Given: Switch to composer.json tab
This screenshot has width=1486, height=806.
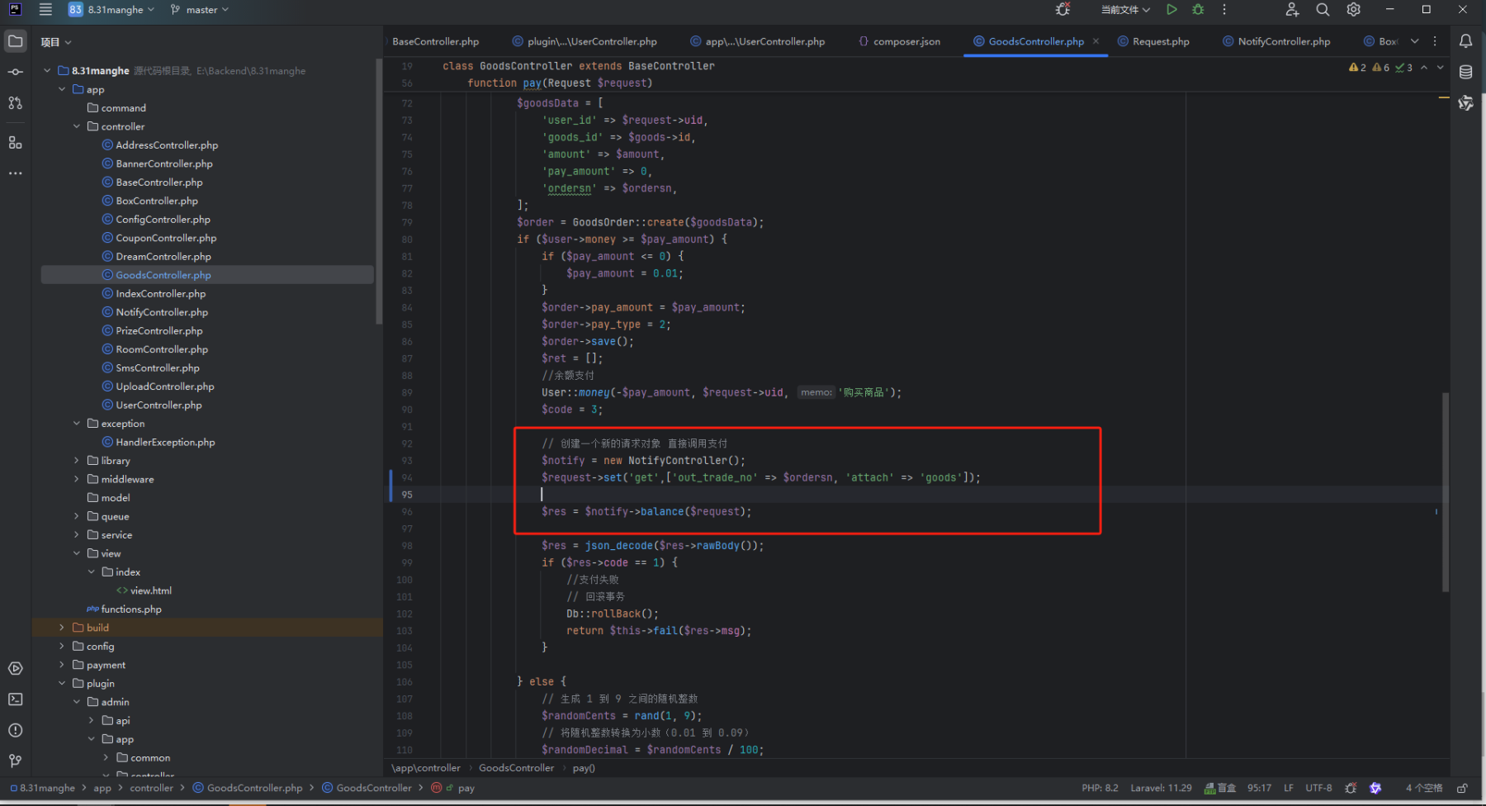Looking at the screenshot, I should [x=899, y=41].
